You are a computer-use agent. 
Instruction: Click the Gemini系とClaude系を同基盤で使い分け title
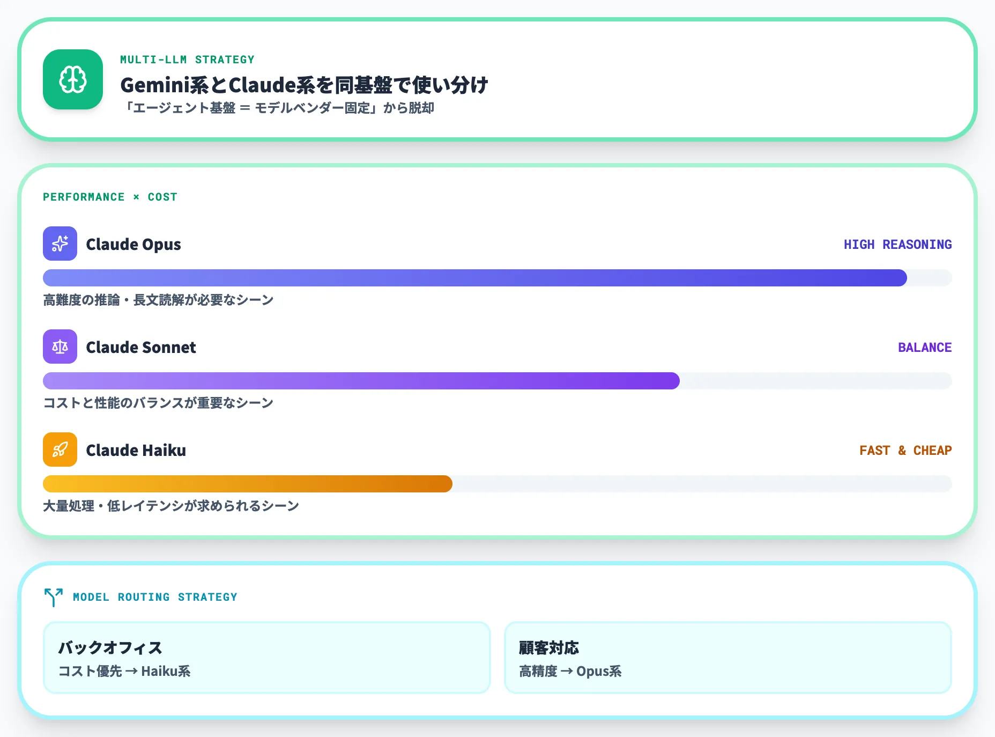click(305, 84)
